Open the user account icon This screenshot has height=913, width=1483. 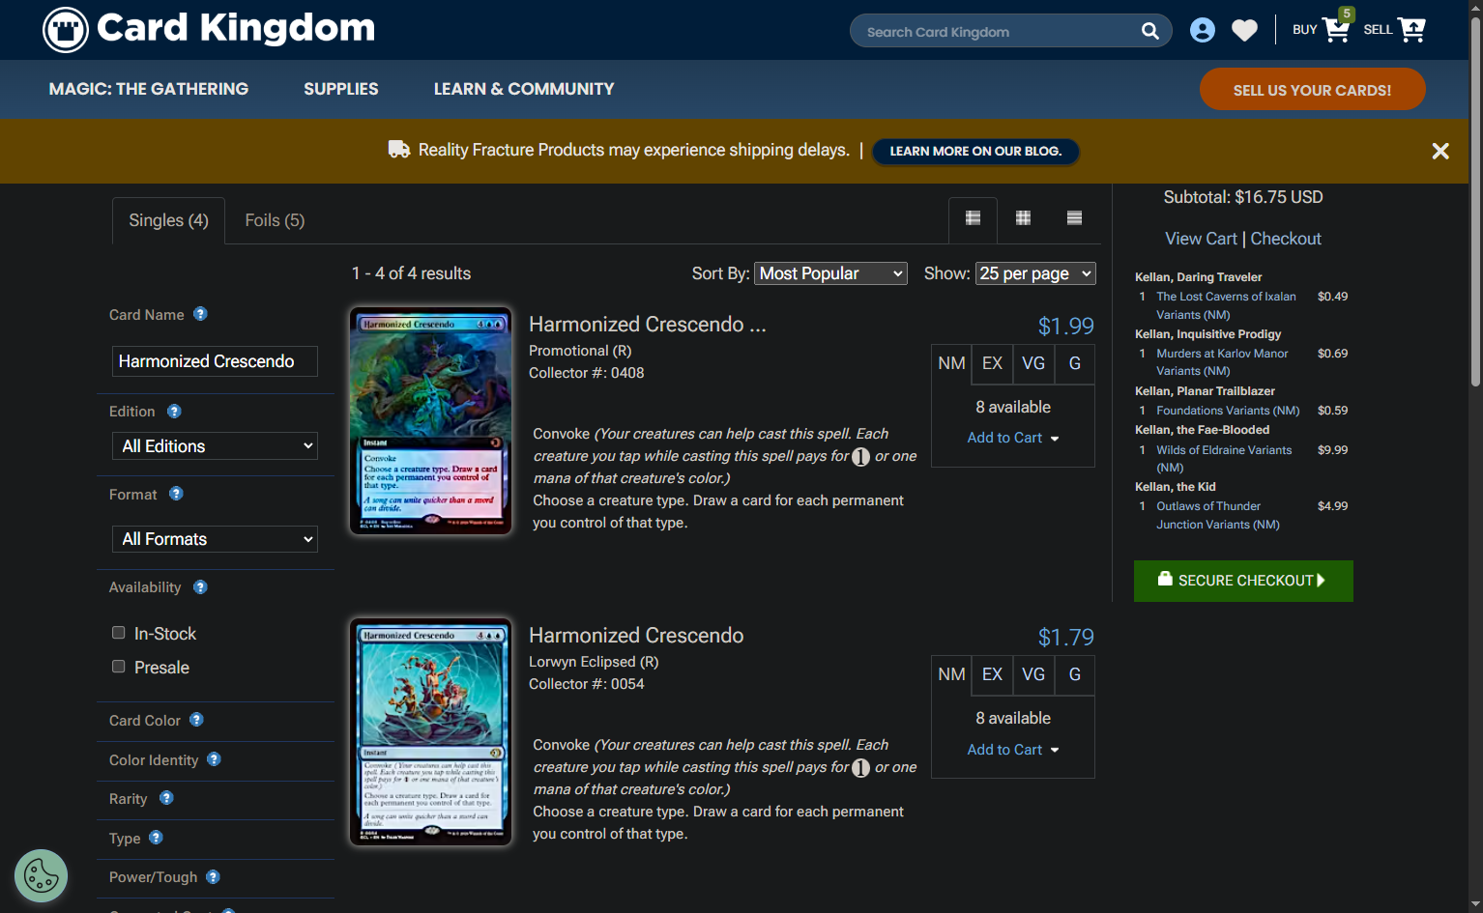pos(1203,31)
